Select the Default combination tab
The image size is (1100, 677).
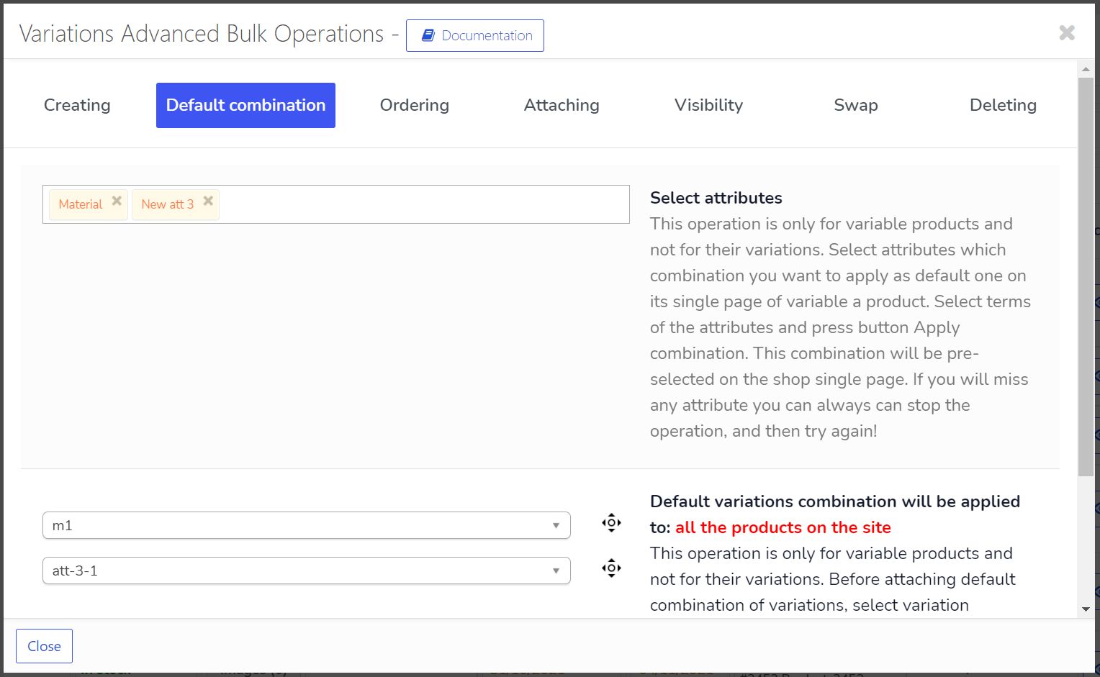tap(245, 105)
